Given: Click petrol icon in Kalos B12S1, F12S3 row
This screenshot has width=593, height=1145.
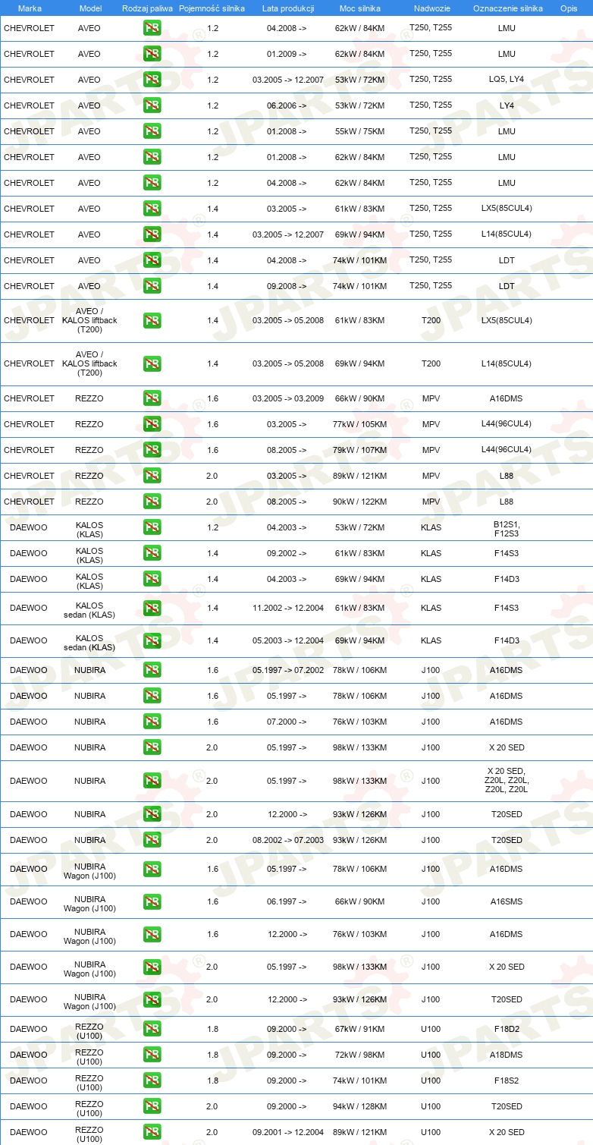Looking at the screenshot, I should [x=152, y=527].
